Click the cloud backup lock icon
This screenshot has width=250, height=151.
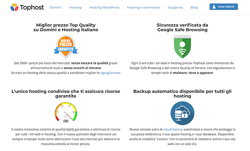coord(182,113)
